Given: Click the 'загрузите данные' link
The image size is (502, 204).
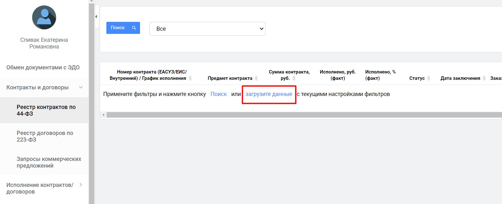Looking at the screenshot, I should pos(269,94).
